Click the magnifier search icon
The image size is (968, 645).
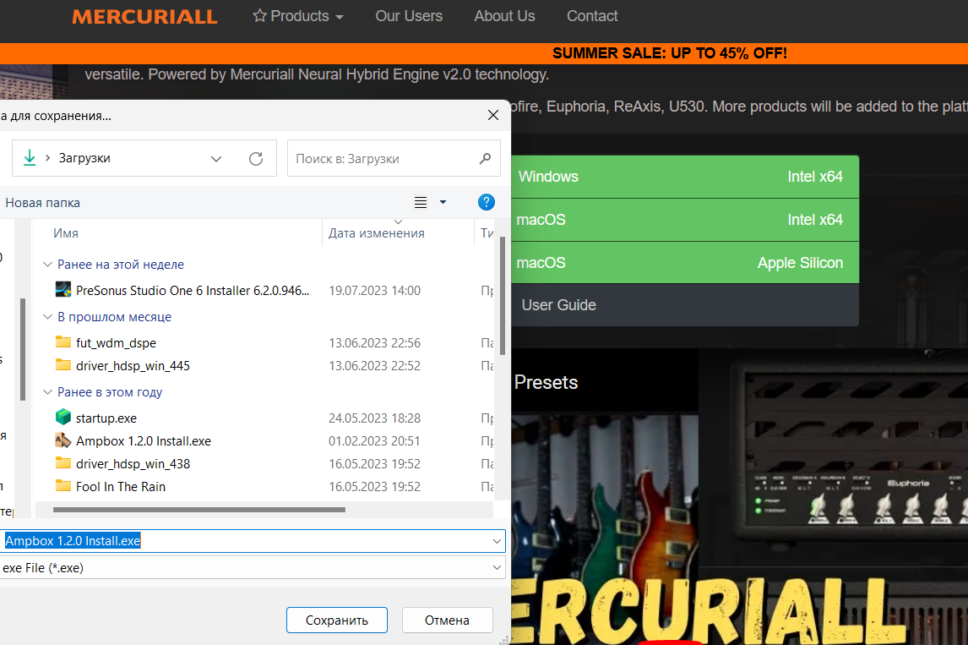click(x=485, y=159)
